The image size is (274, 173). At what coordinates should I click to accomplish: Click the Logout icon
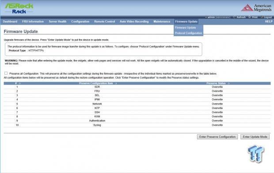point(262,17)
